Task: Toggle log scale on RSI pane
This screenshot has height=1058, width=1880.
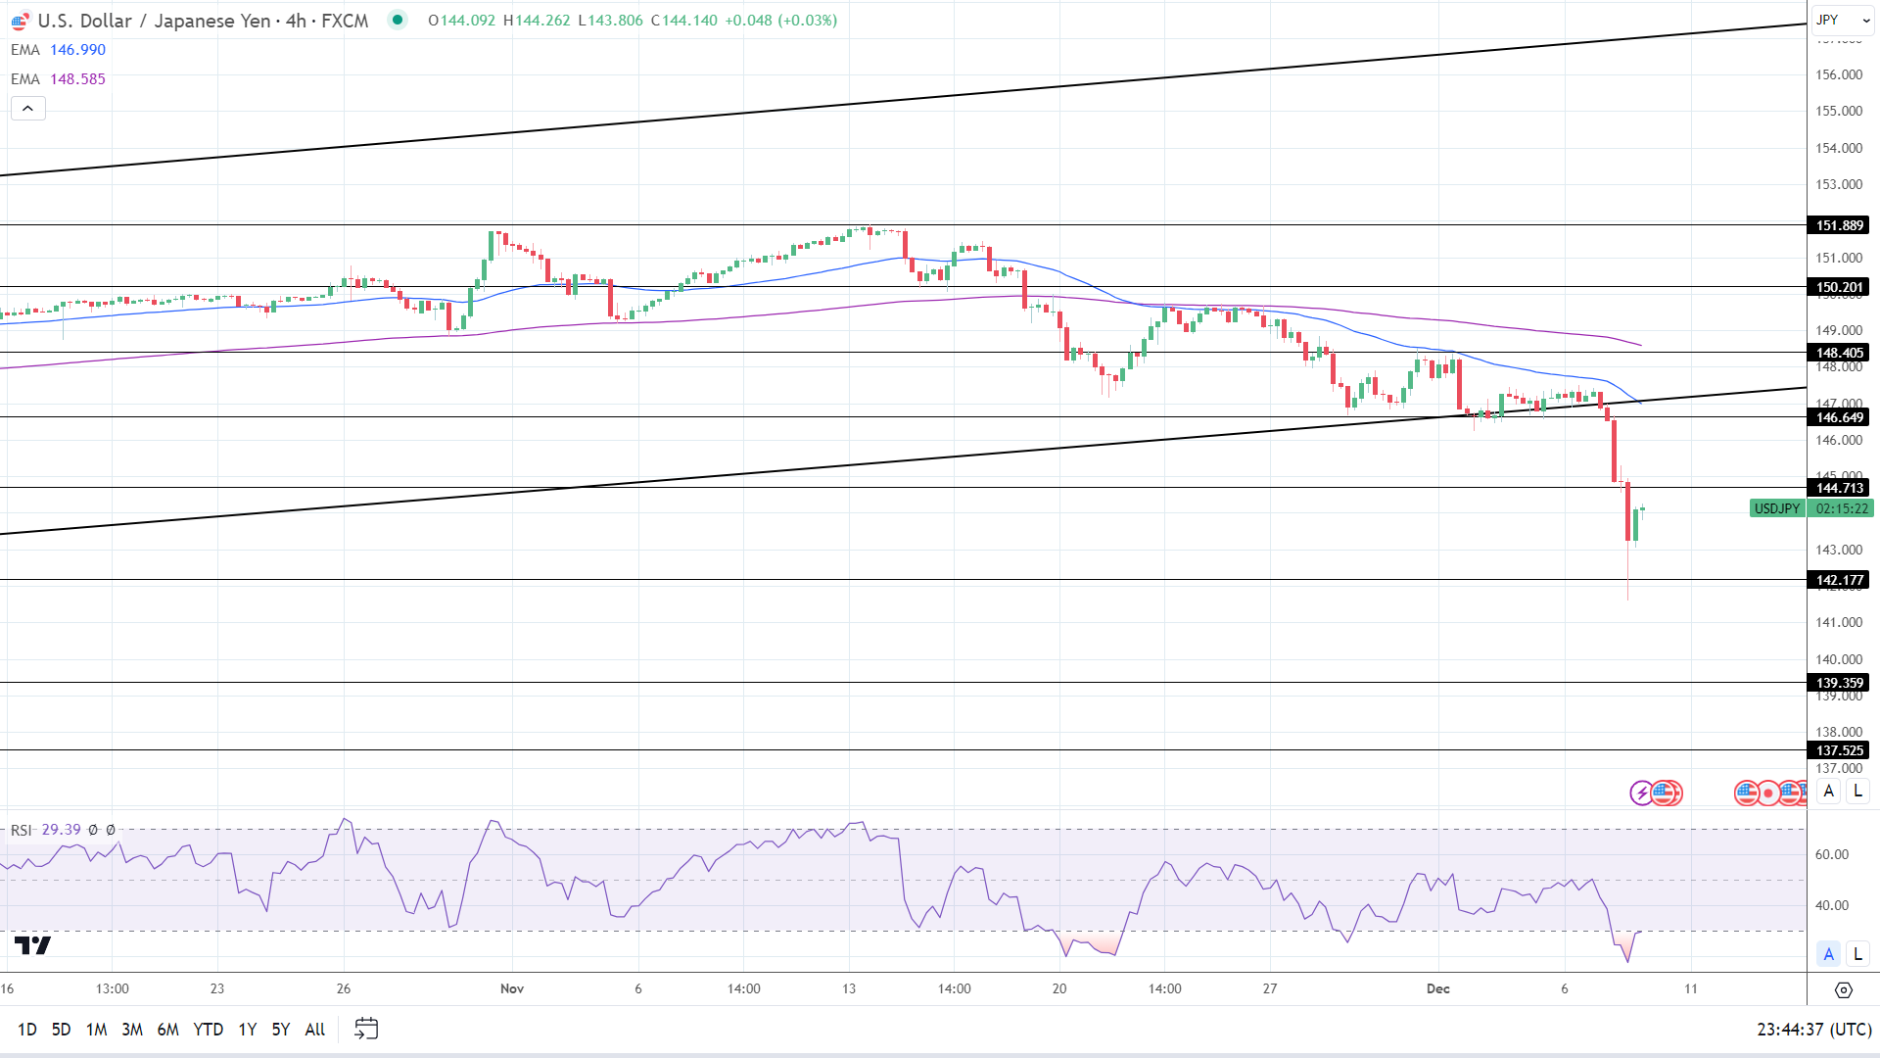Action: click(1857, 953)
